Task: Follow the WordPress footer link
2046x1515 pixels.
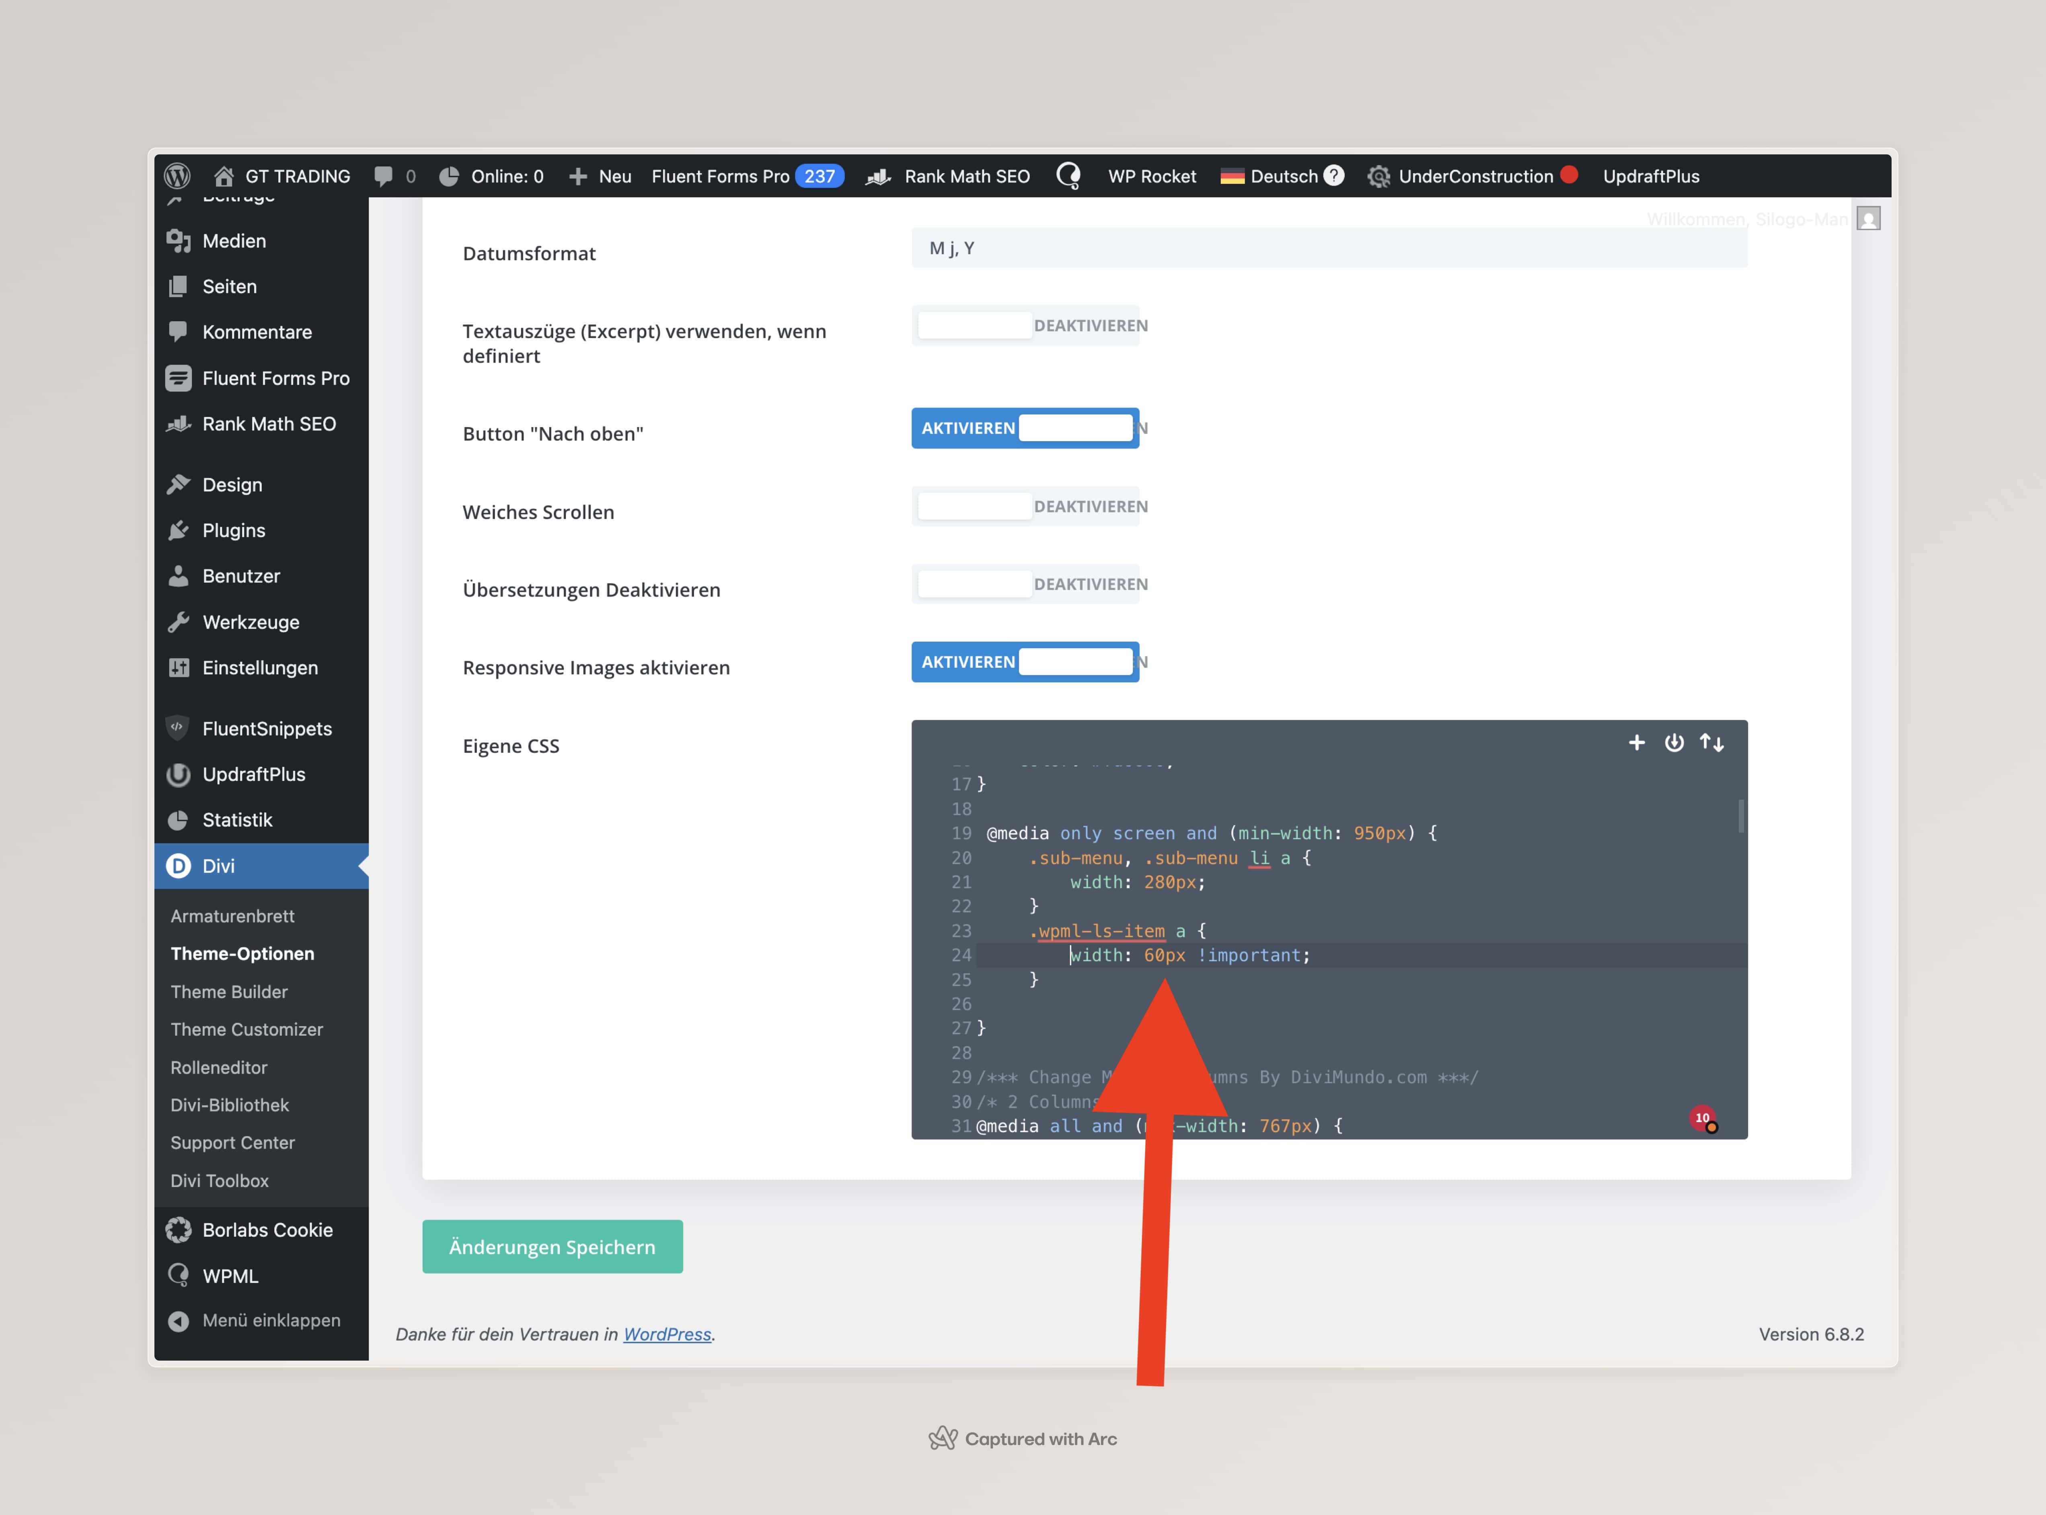Action: pyautogui.click(x=667, y=1334)
